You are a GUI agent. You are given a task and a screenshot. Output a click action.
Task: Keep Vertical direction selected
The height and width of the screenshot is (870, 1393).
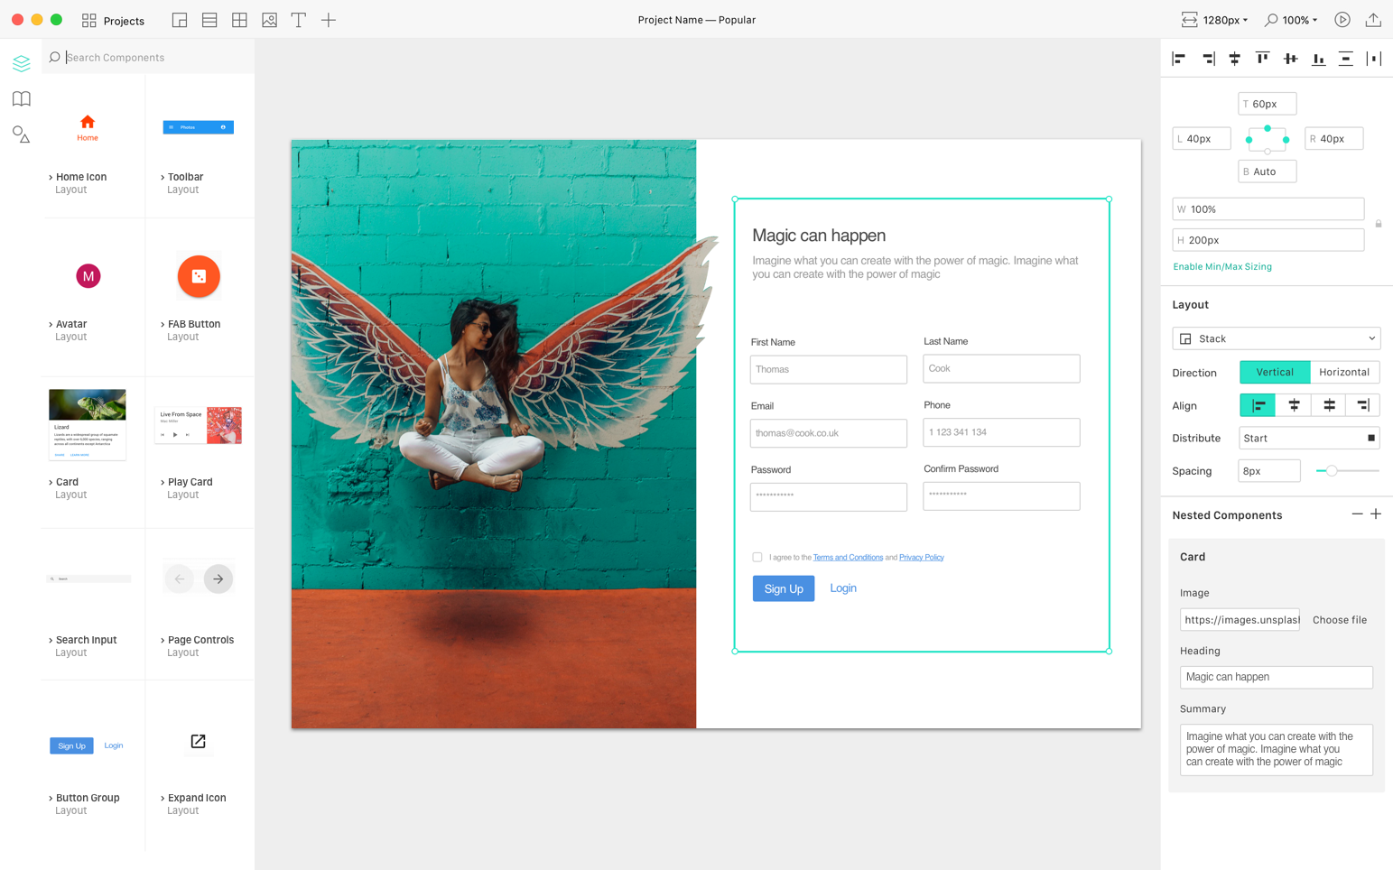tap(1274, 372)
